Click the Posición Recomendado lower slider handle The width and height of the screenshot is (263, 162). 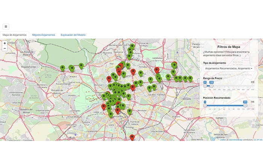coord(205,105)
